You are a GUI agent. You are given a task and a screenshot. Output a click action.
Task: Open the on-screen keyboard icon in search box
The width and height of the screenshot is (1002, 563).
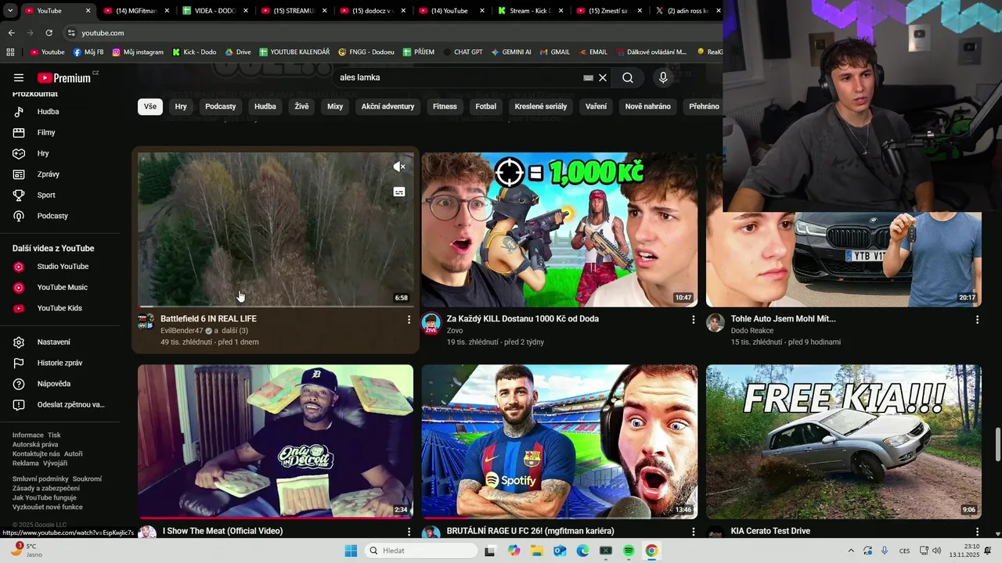click(x=589, y=77)
